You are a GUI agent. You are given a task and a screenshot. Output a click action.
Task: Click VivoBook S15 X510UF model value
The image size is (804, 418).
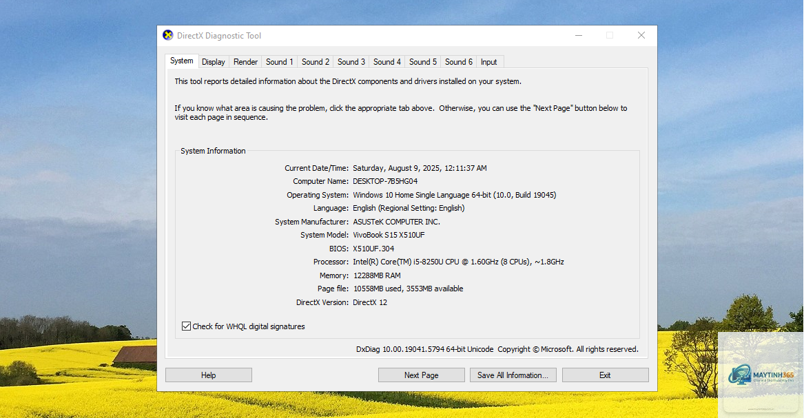pyautogui.click(x=389, y=235)
